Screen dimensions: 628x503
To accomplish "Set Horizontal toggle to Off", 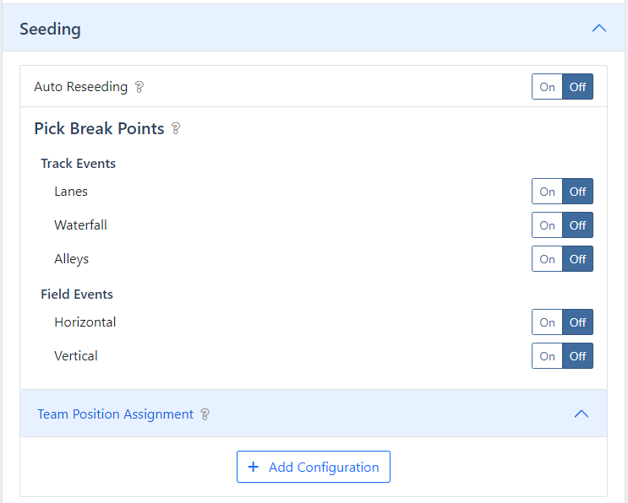I will point(577,322).
